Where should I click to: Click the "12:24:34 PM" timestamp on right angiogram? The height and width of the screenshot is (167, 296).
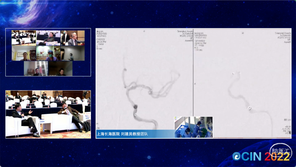tap(200, 43)
